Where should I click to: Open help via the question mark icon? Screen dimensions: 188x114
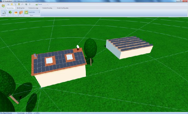point(30,4)
